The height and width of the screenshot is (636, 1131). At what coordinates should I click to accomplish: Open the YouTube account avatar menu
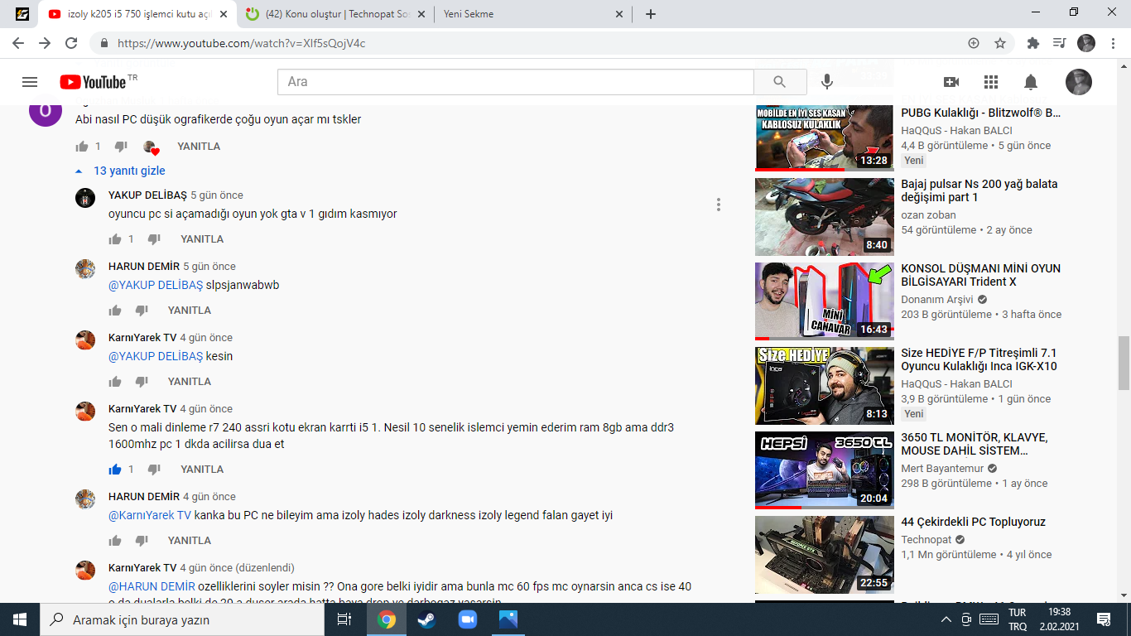(x=1078, y=82)
